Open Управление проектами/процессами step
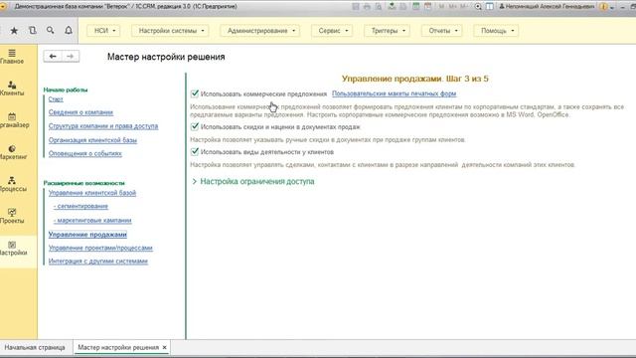636x358 pixels. pyautogui.click(x=100, y=248)
